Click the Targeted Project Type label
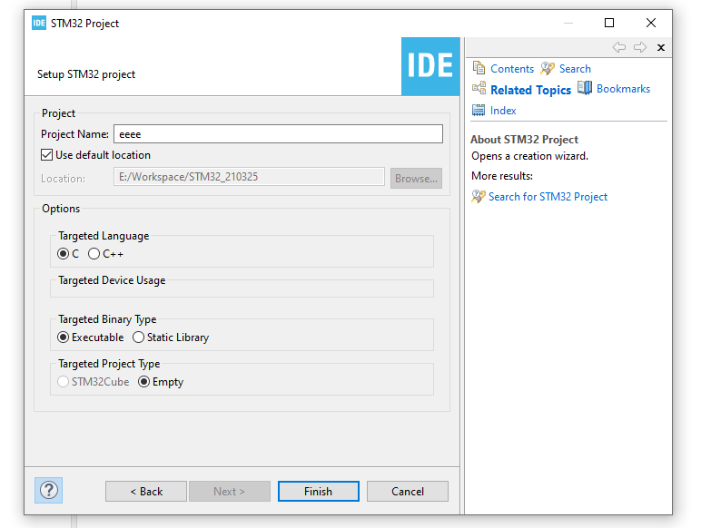 [109, 364]
